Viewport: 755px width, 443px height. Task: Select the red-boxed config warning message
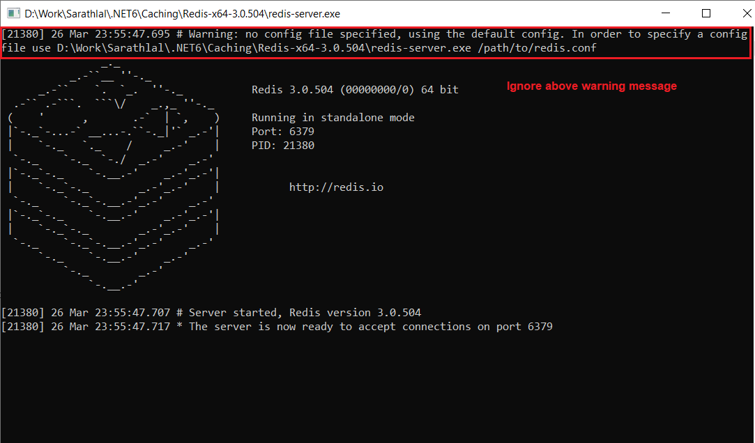(376, 40)
